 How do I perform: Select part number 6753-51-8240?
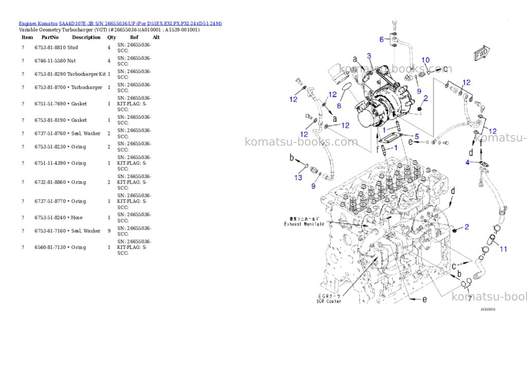pyautogui.click(x=50, y=218)
